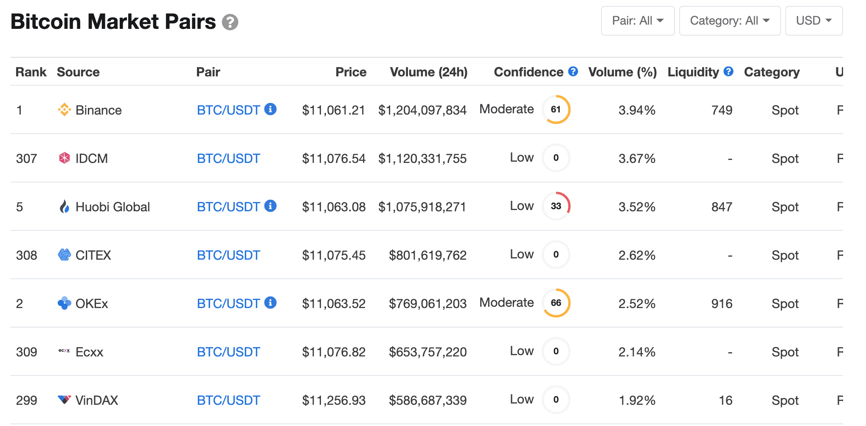
Task: Sort by the Pair column header
Action: 208,72
